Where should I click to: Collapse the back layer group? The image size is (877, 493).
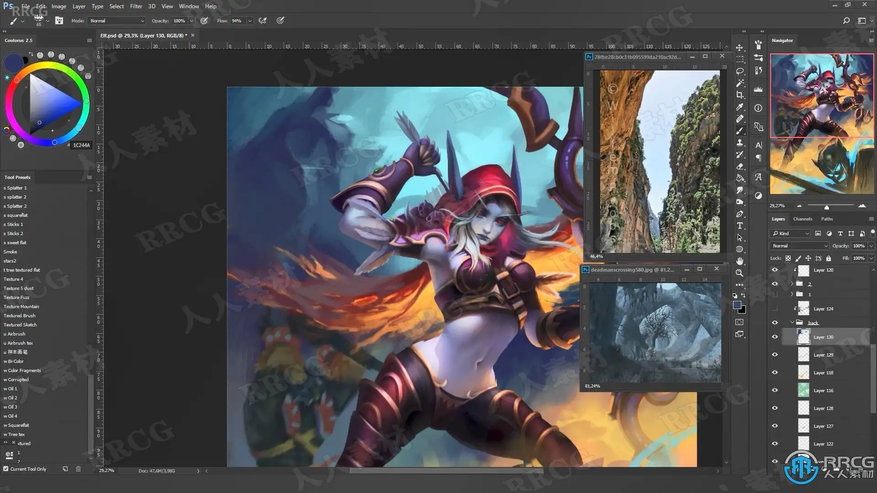(792, 322)
